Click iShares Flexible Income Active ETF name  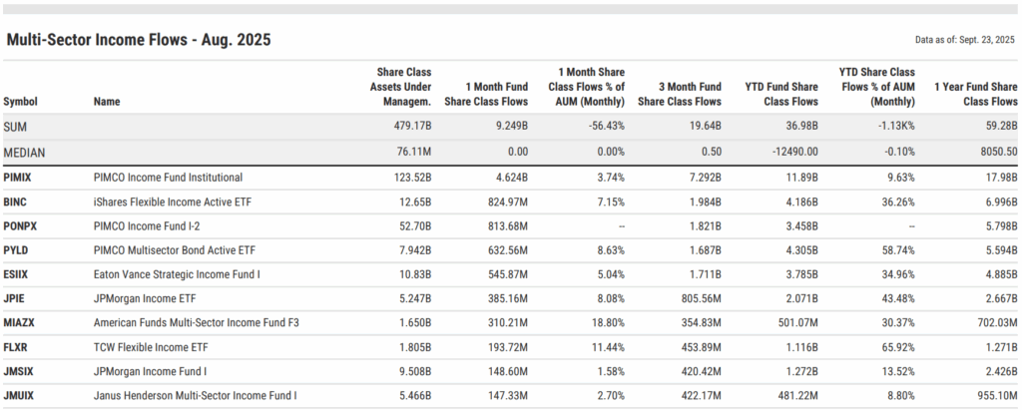[172, 203]
